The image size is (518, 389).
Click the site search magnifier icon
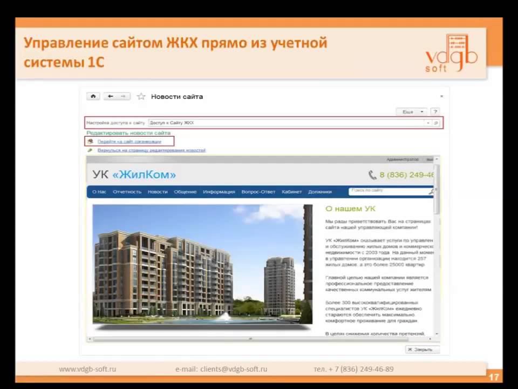click(x=431, y=191)
